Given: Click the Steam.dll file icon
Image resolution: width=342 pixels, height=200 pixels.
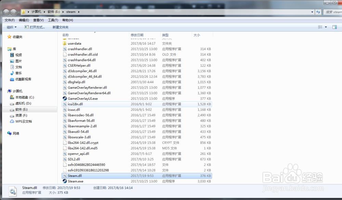Looking at the screenshot, I should click(x=65, y=176).
